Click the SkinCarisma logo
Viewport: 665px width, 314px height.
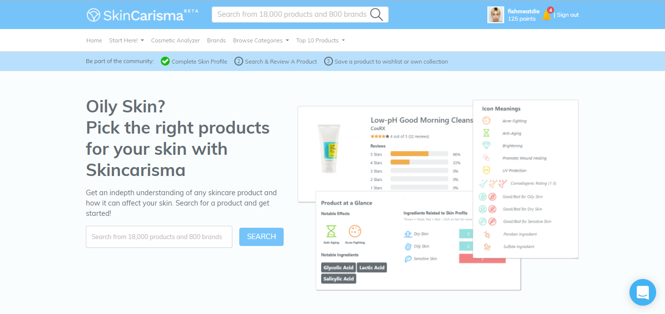click(x=142, y=15)
